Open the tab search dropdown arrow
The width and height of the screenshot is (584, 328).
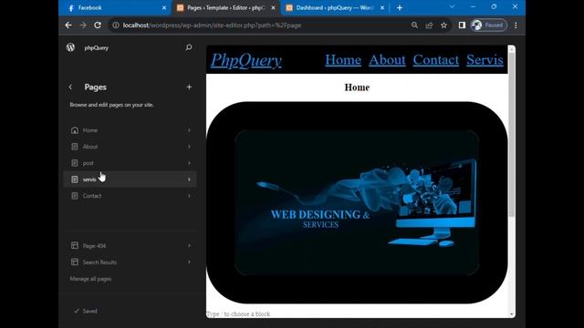452,6
